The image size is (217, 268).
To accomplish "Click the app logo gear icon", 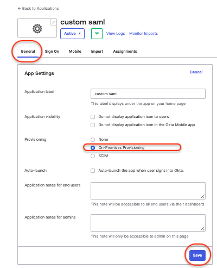I will coord(37,29).
